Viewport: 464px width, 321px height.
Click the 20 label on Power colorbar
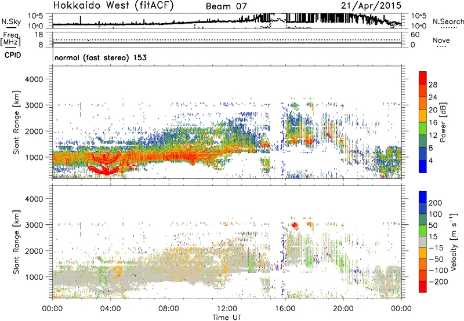tap(433, 110)
